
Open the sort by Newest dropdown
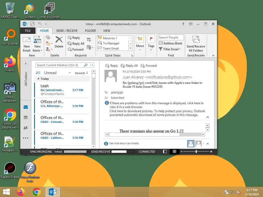[81, 73]
